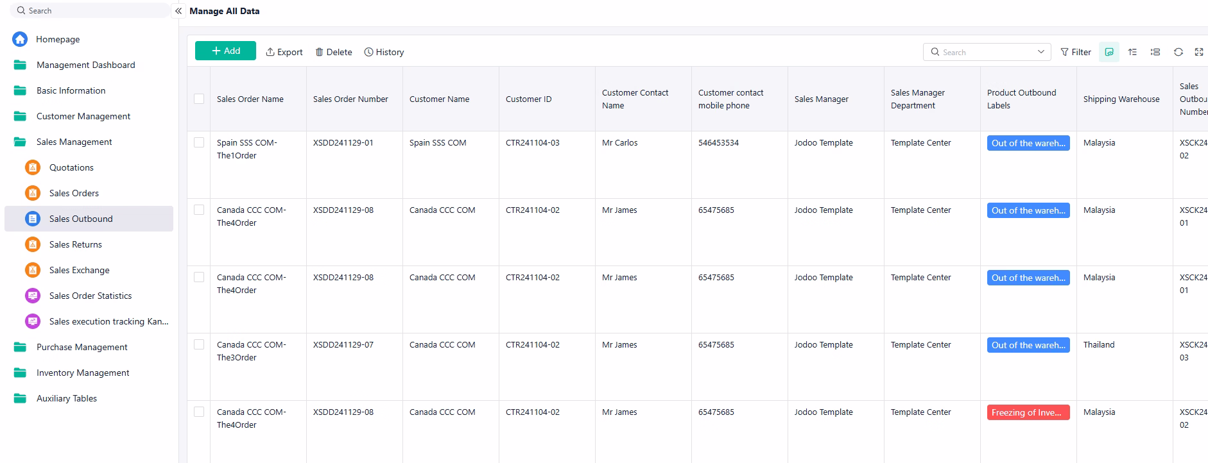Viewport: 1208px width, 463px height.
Task: Select the Spain SSS COM-The1Order row checkbox
Action: point(199,142)
